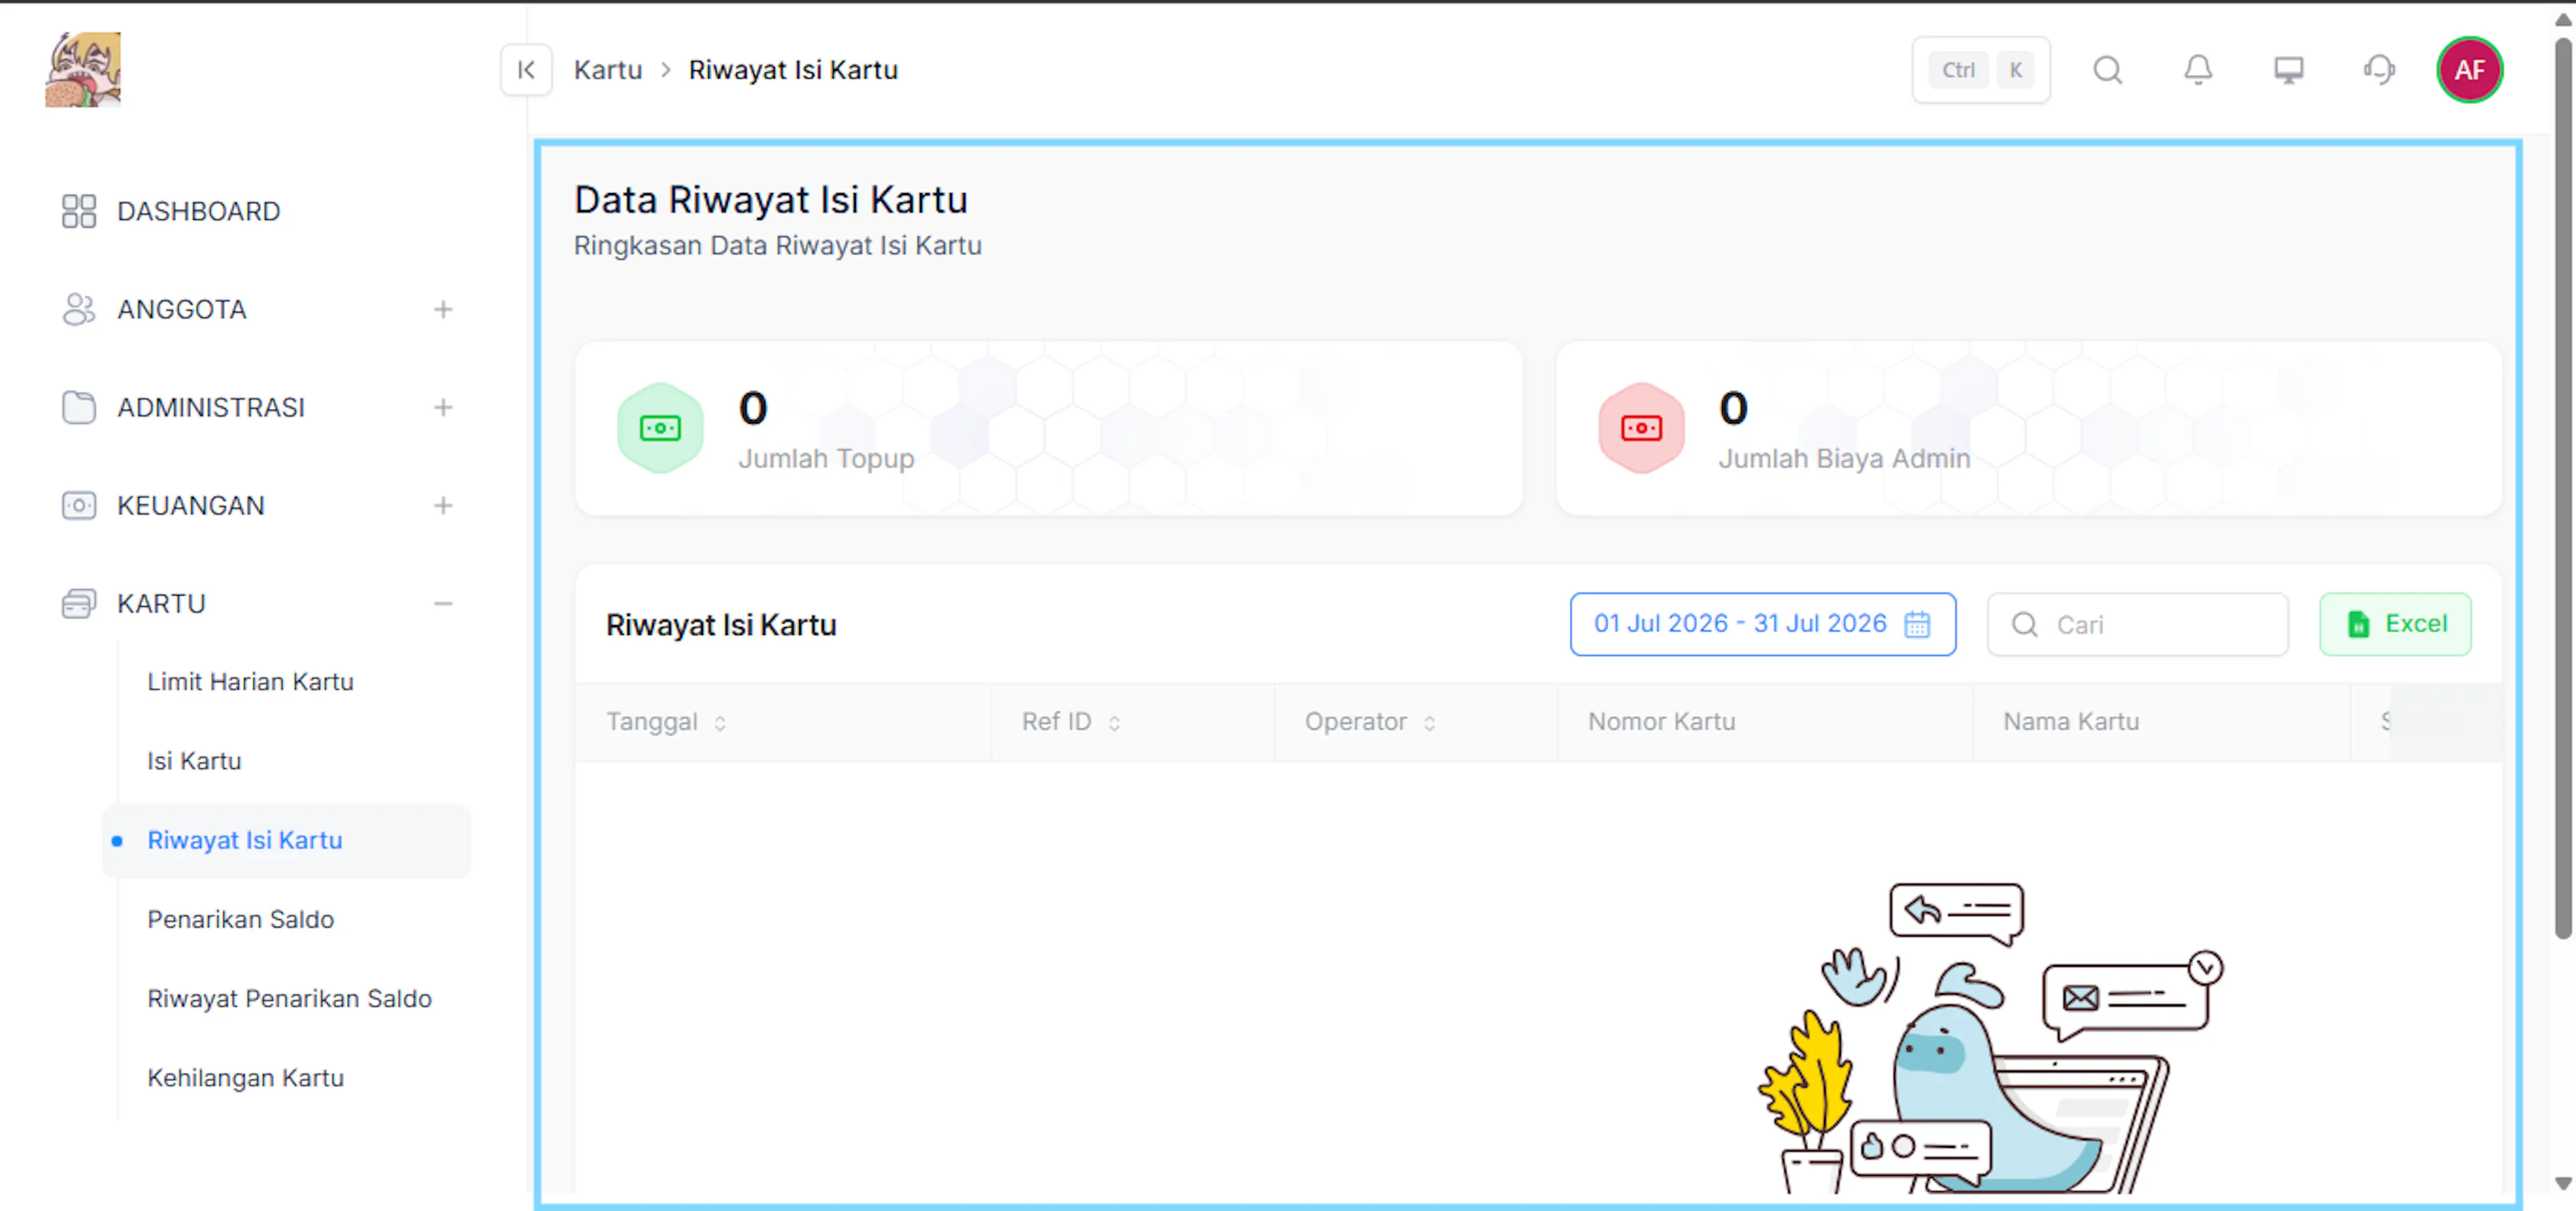Screen dimensions: 2576x1211
Task: Click the Dashboard grid icon
Action: coord(79,211)
